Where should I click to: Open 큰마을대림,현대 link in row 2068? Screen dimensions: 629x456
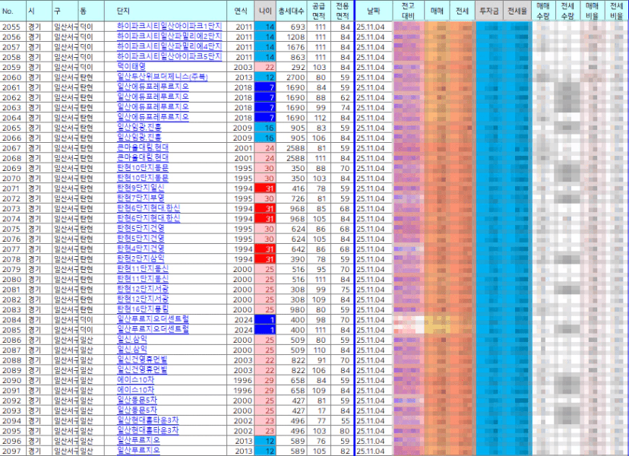point(143,157)
